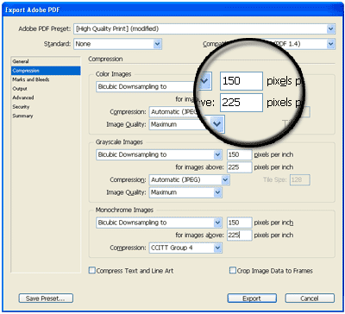Viewport: 345px width, 314px height.
Task: Click Monochrome 'for images above' 225 field
Action: [x=239, y=235]
